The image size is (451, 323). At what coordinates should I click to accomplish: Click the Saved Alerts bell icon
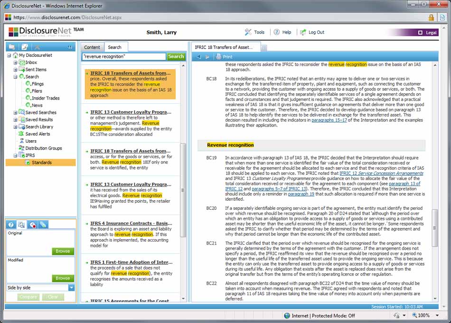pyautogui.click(x=21, y=134)
